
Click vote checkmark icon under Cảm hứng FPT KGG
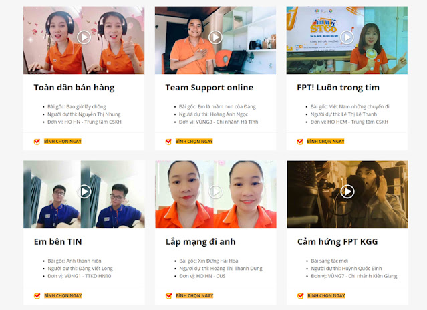(301, 295)
